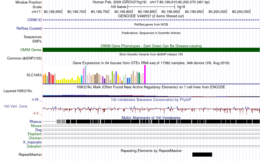Click the RepeatMasker track label
This screenshot has width=260, height=161.
click(x=30, y=154)
